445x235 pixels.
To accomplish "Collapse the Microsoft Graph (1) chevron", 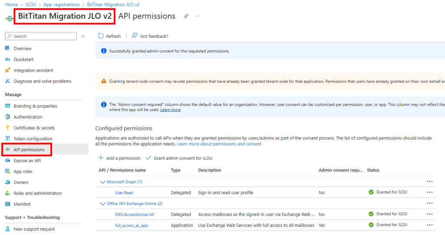I will pos(103,182).
